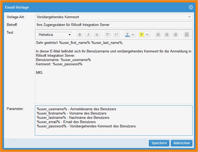Open the highlight color dropdown arrow
The height and width of the screenshot is (152, 198).
pyautogui.click(x=147, y=35)
